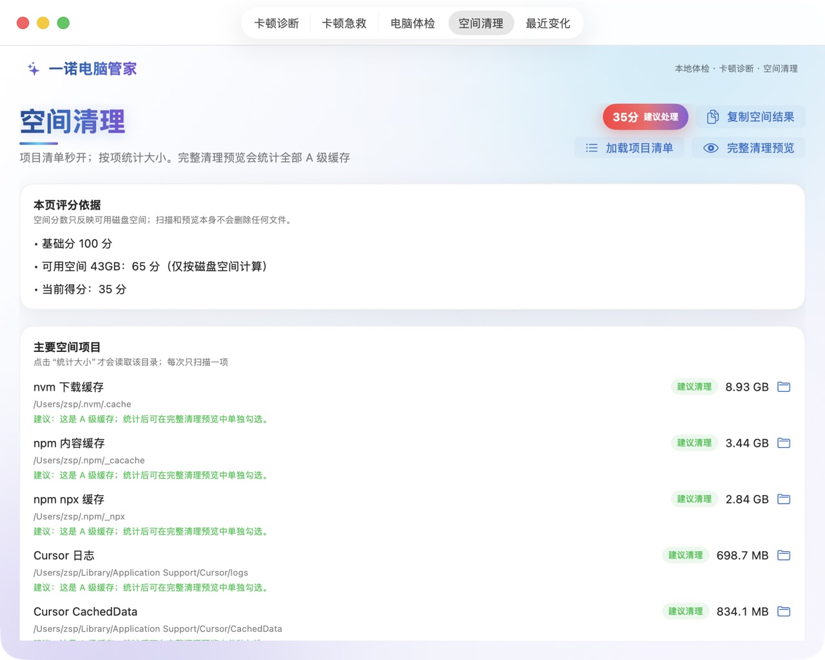Screen dimensions: 825x660
Task: Select the Cursor 日志 item title
Action: point(64,555)
